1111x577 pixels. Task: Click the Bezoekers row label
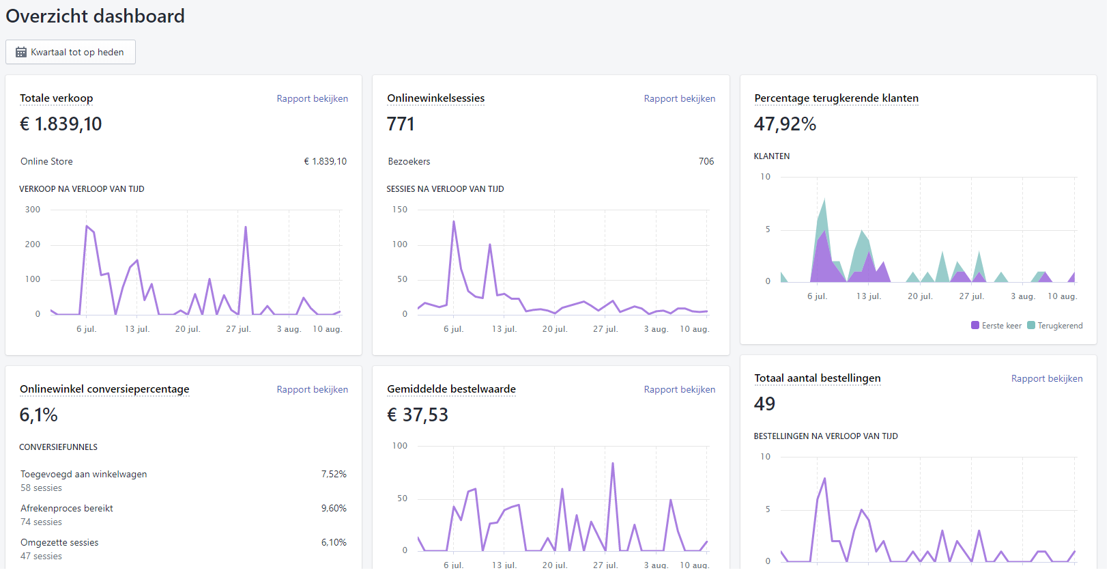[409, 162]
